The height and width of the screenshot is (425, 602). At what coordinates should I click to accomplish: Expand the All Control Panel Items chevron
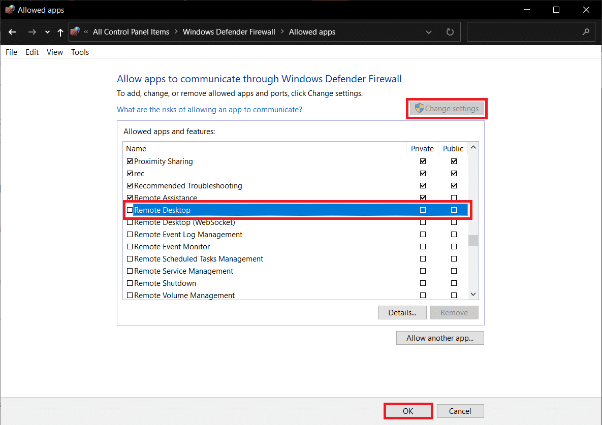tap(176, 32)
